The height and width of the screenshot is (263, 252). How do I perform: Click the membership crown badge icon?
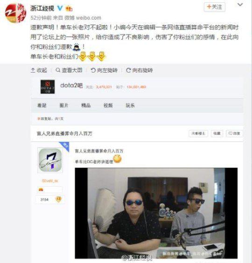click(x=69, y=8)
